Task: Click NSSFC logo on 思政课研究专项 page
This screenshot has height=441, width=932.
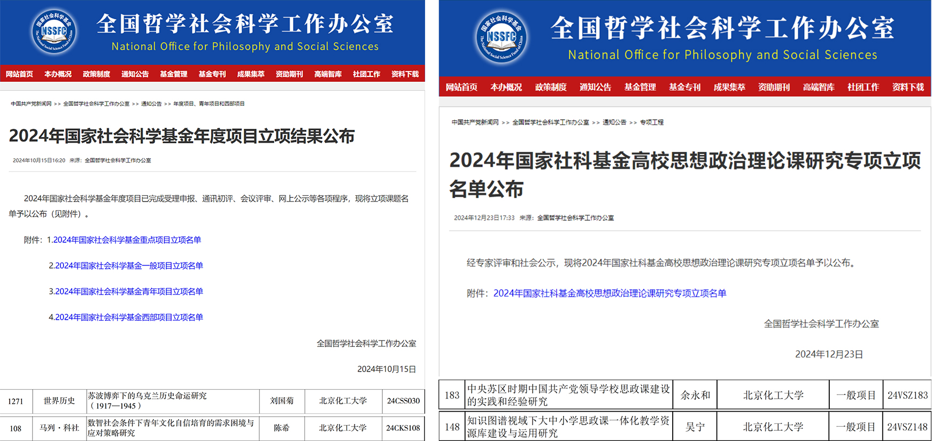Action: point(502,37)
